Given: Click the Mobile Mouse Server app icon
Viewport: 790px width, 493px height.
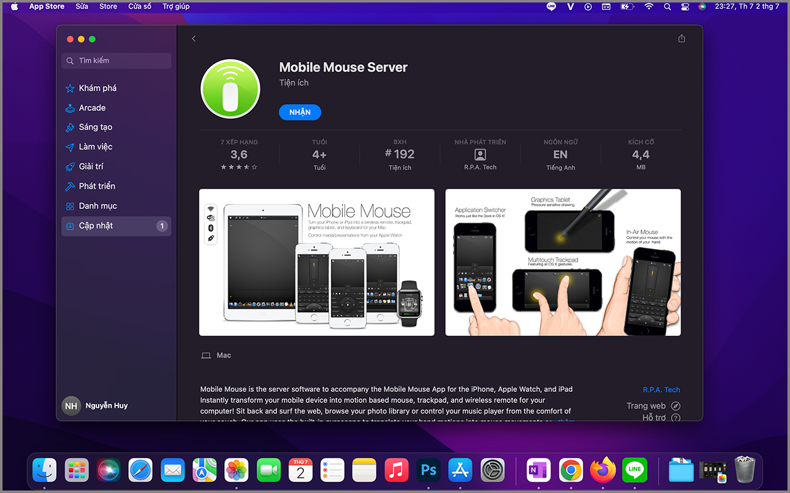Looking at the screenshot, I should 230,89.
